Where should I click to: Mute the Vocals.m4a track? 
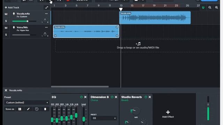click(6, 14)
